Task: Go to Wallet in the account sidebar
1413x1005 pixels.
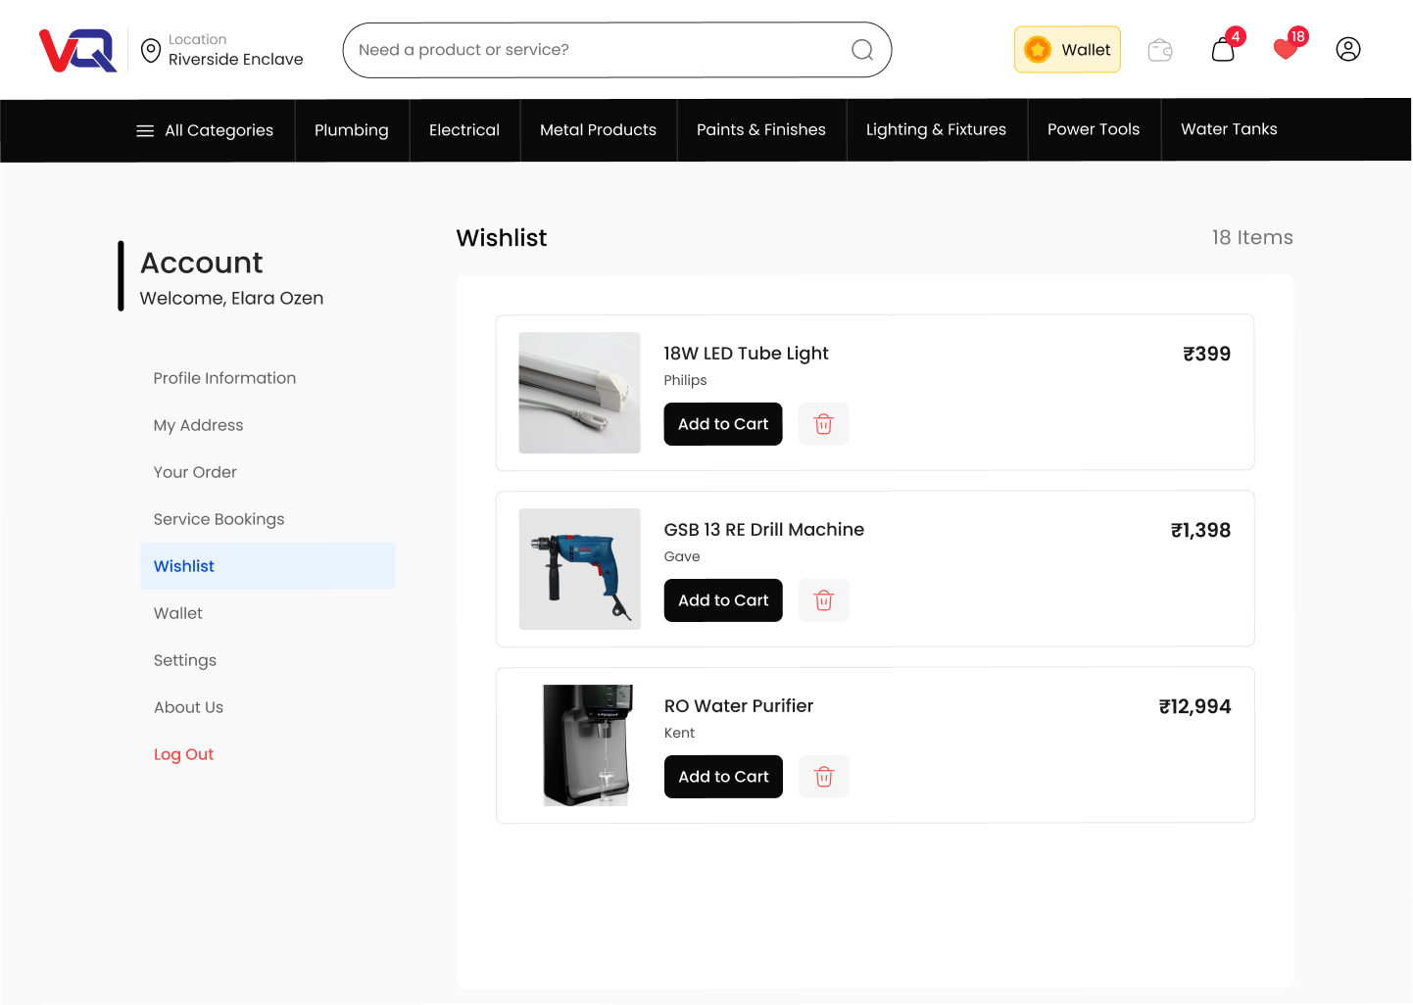Action: (x=178, y=613)
